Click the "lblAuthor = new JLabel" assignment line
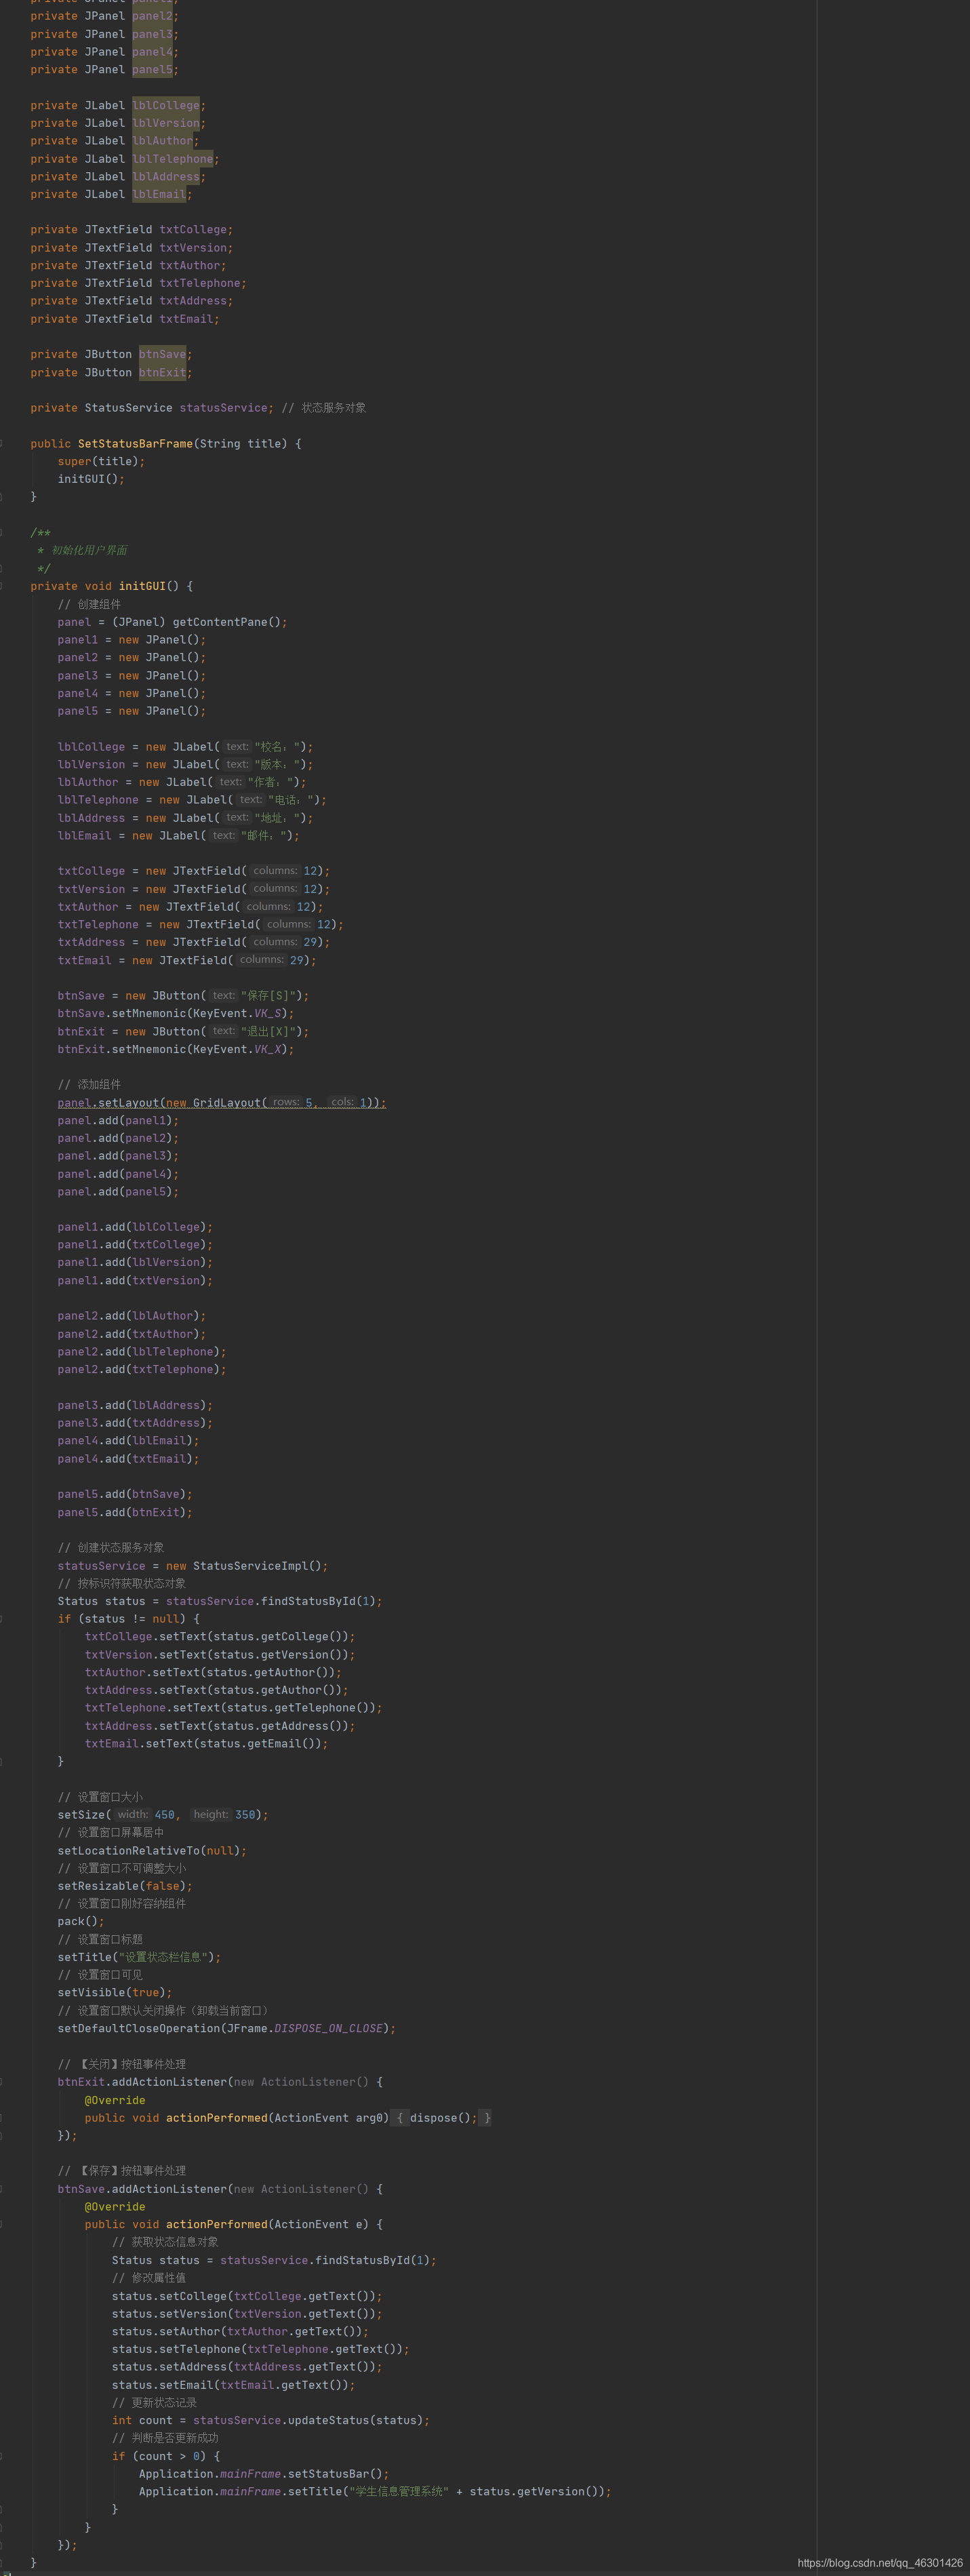This screenshot has height=2576, width=970. pyautogui.click(x=182, y=782)
